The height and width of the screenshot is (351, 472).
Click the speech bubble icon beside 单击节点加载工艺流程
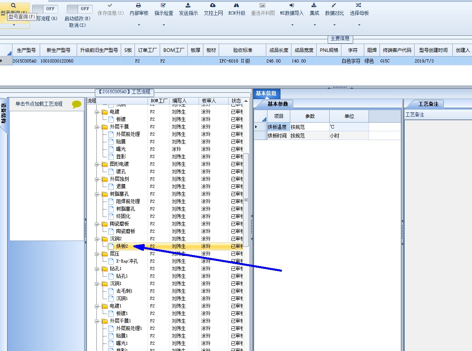[x=77, y=105]
